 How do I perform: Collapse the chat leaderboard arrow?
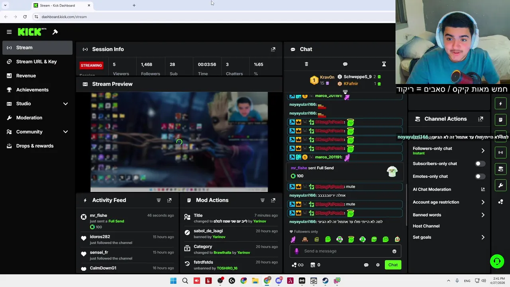(345, 92)
